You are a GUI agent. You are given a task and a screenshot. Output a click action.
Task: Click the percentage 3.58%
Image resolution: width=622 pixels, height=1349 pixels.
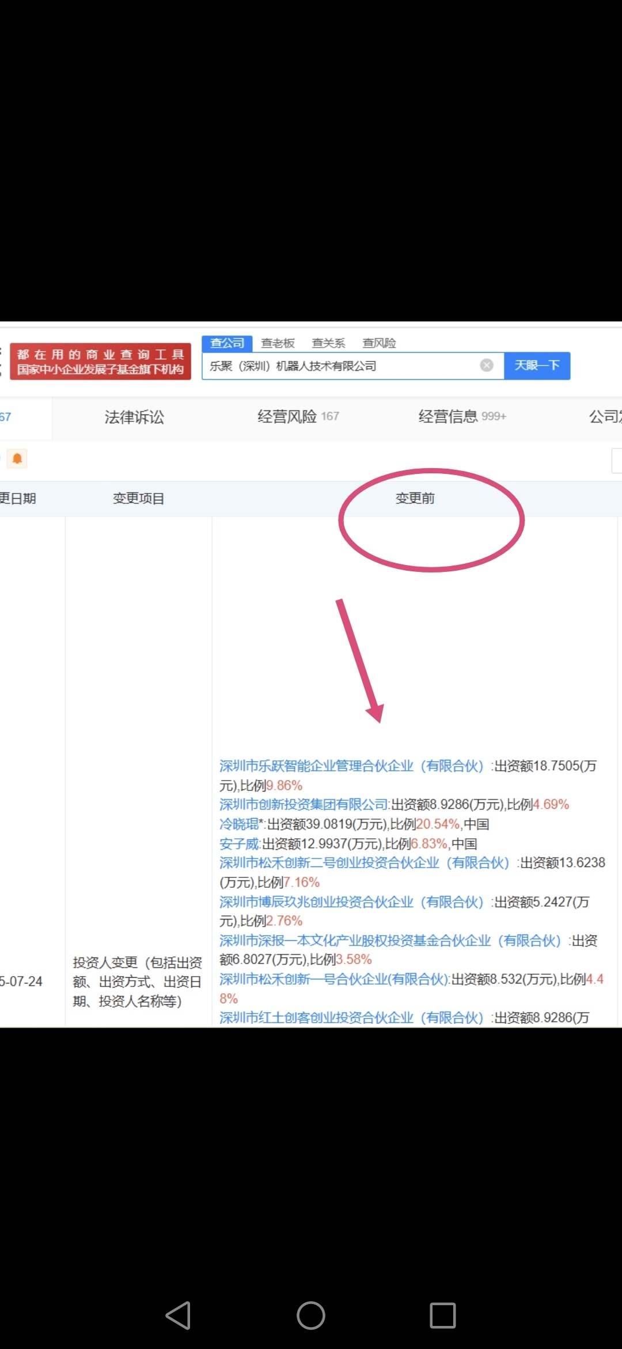tap(354, 959)
